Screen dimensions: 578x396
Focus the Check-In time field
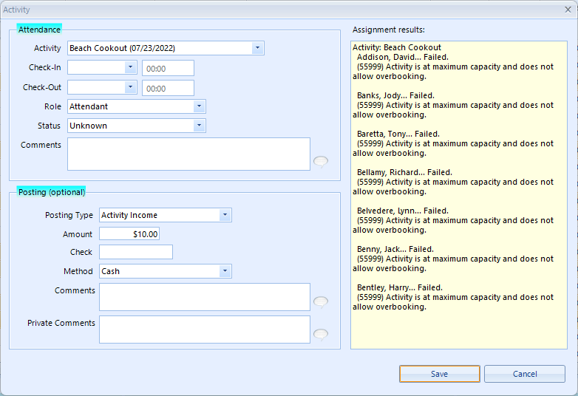click(168, 68)
